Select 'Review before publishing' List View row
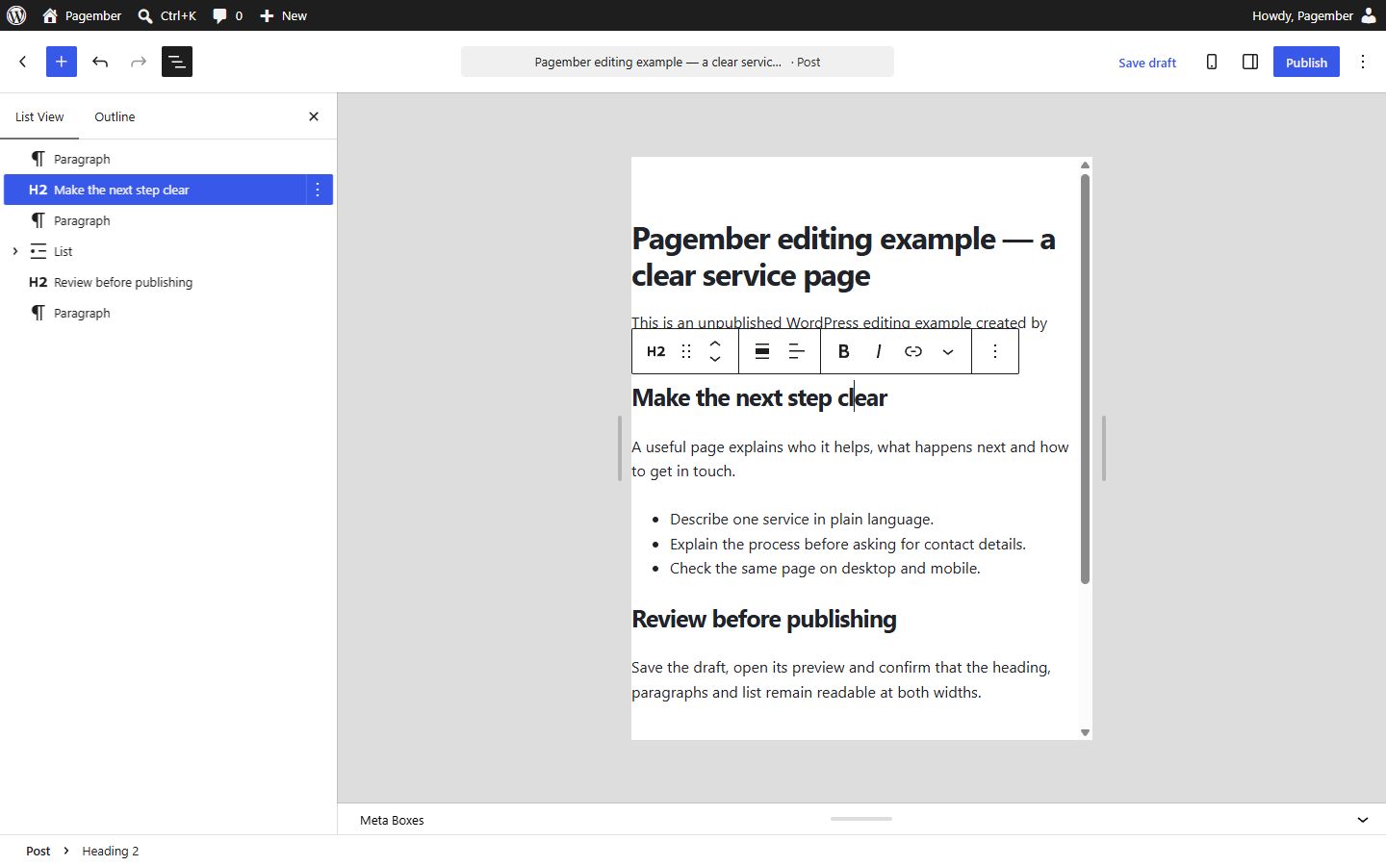This screenshot has height=866, width=1386. tap(168, 282)
